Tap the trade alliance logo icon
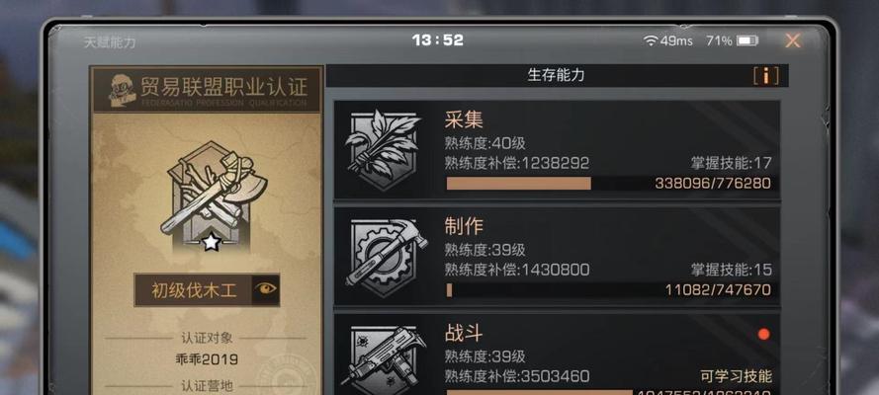The width and height of the screenshot is (879, 395). coord(121,89)
